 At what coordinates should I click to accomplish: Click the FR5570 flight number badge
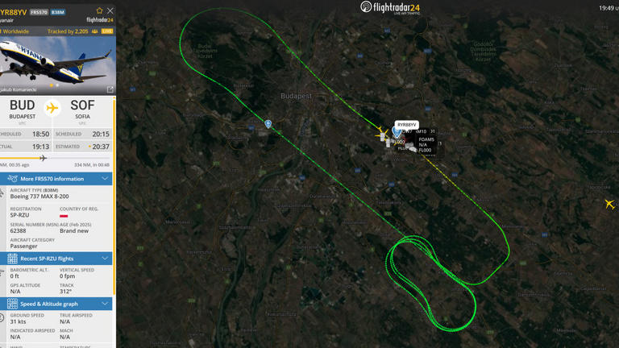click(x=39, y=12)
